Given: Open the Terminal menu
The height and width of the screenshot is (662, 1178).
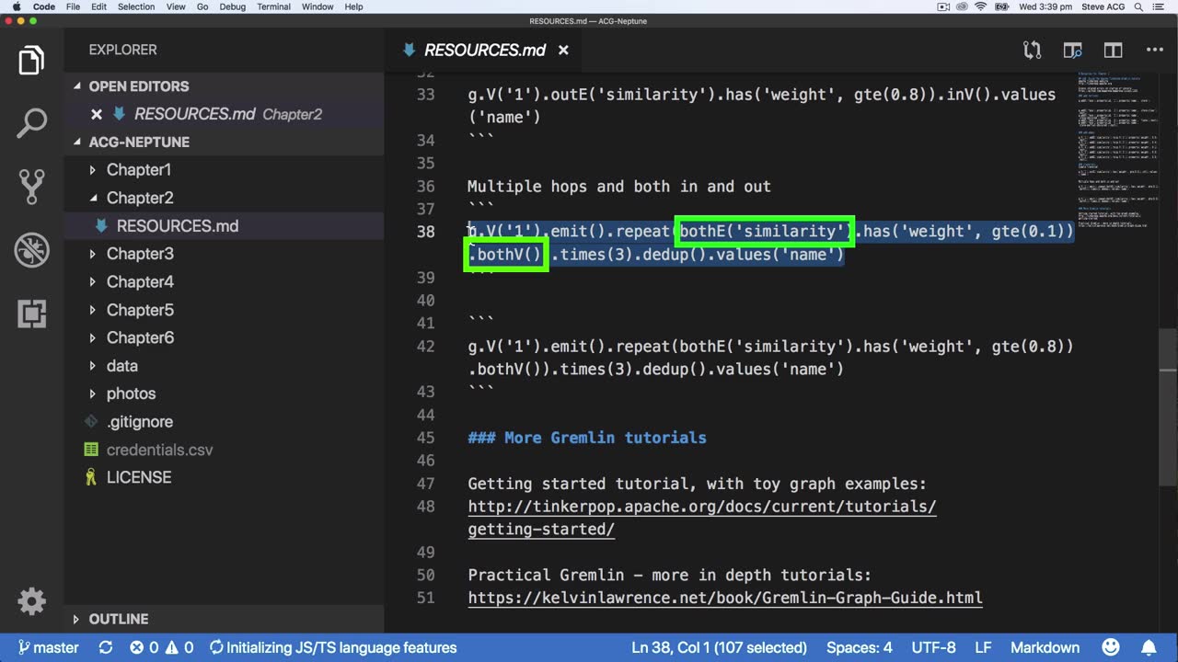Looking at the screenshot, I should (273, 6).
